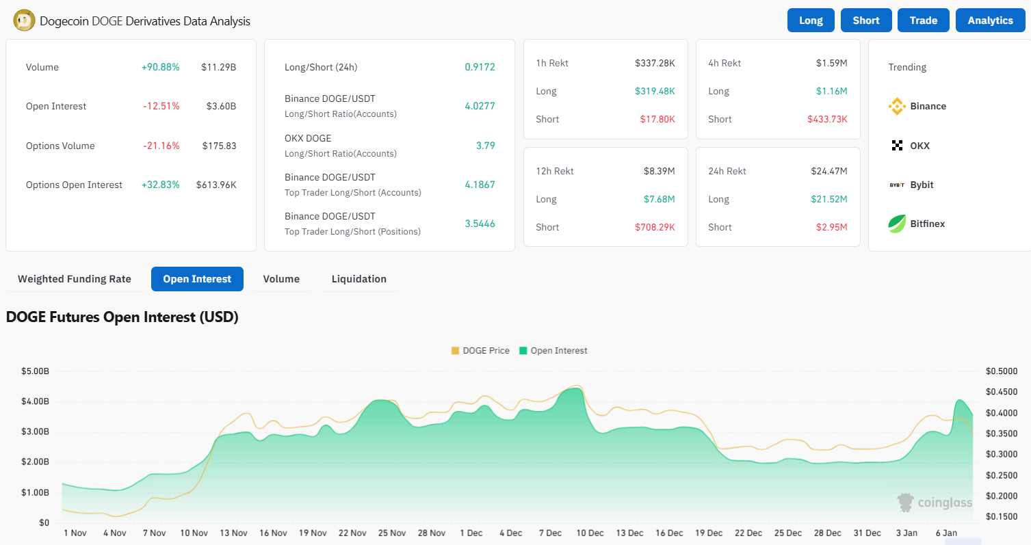Click the 6 Jan date axis label

(946, 533)
